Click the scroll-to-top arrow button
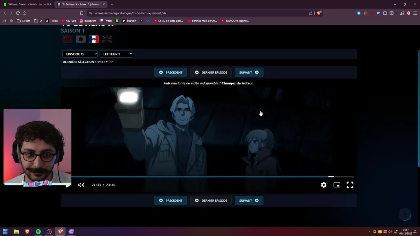The width and height of the screenshot is (420, 236). pos(405,215)
